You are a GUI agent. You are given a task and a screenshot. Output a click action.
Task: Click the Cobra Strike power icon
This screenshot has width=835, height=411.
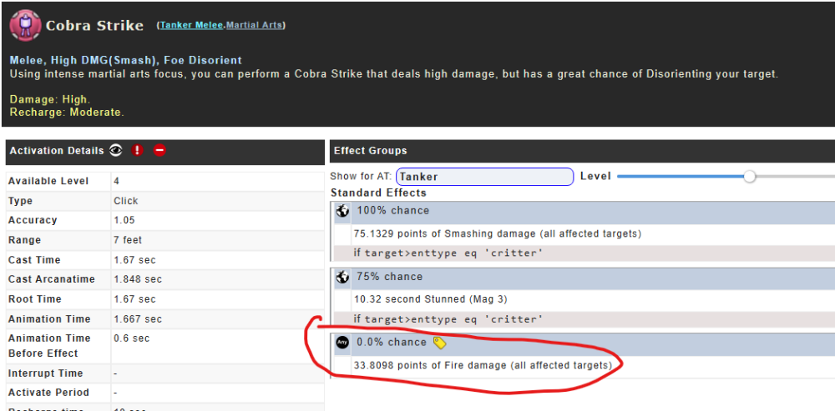point(25,25)
